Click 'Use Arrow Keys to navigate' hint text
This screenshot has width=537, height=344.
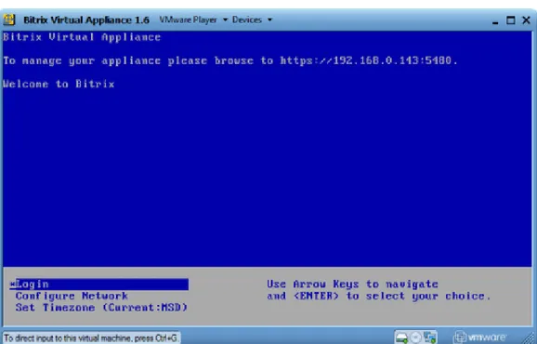coord(352,284)
